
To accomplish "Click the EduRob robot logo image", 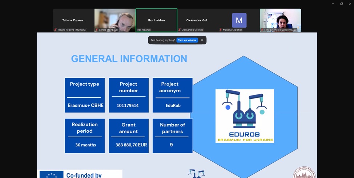I will tap(245, 116).
